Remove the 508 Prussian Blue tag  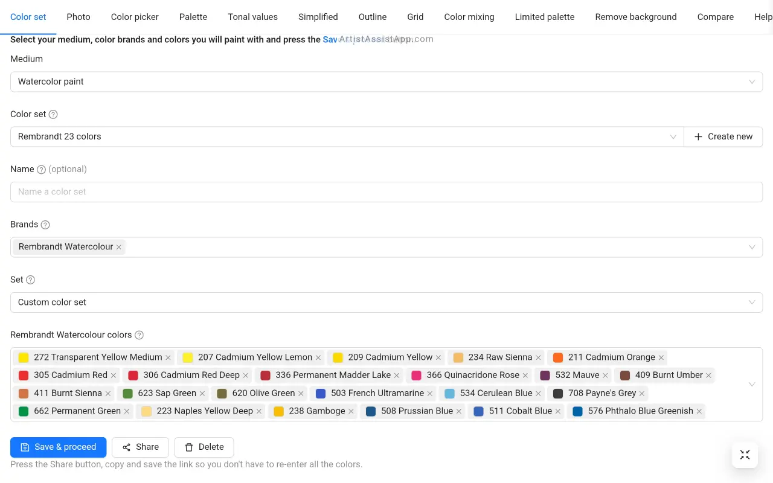click(459, 411)
